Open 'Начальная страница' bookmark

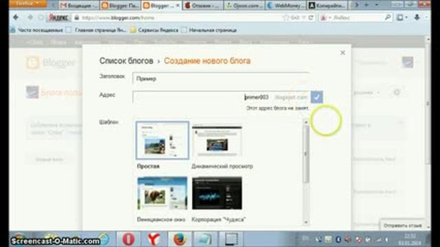click(x=209, y=30)
